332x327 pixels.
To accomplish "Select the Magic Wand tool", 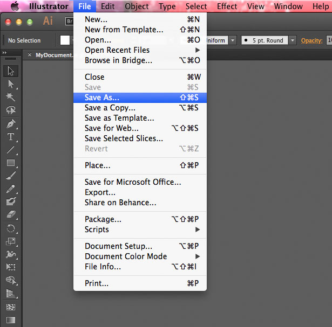I will pos(11,97).
